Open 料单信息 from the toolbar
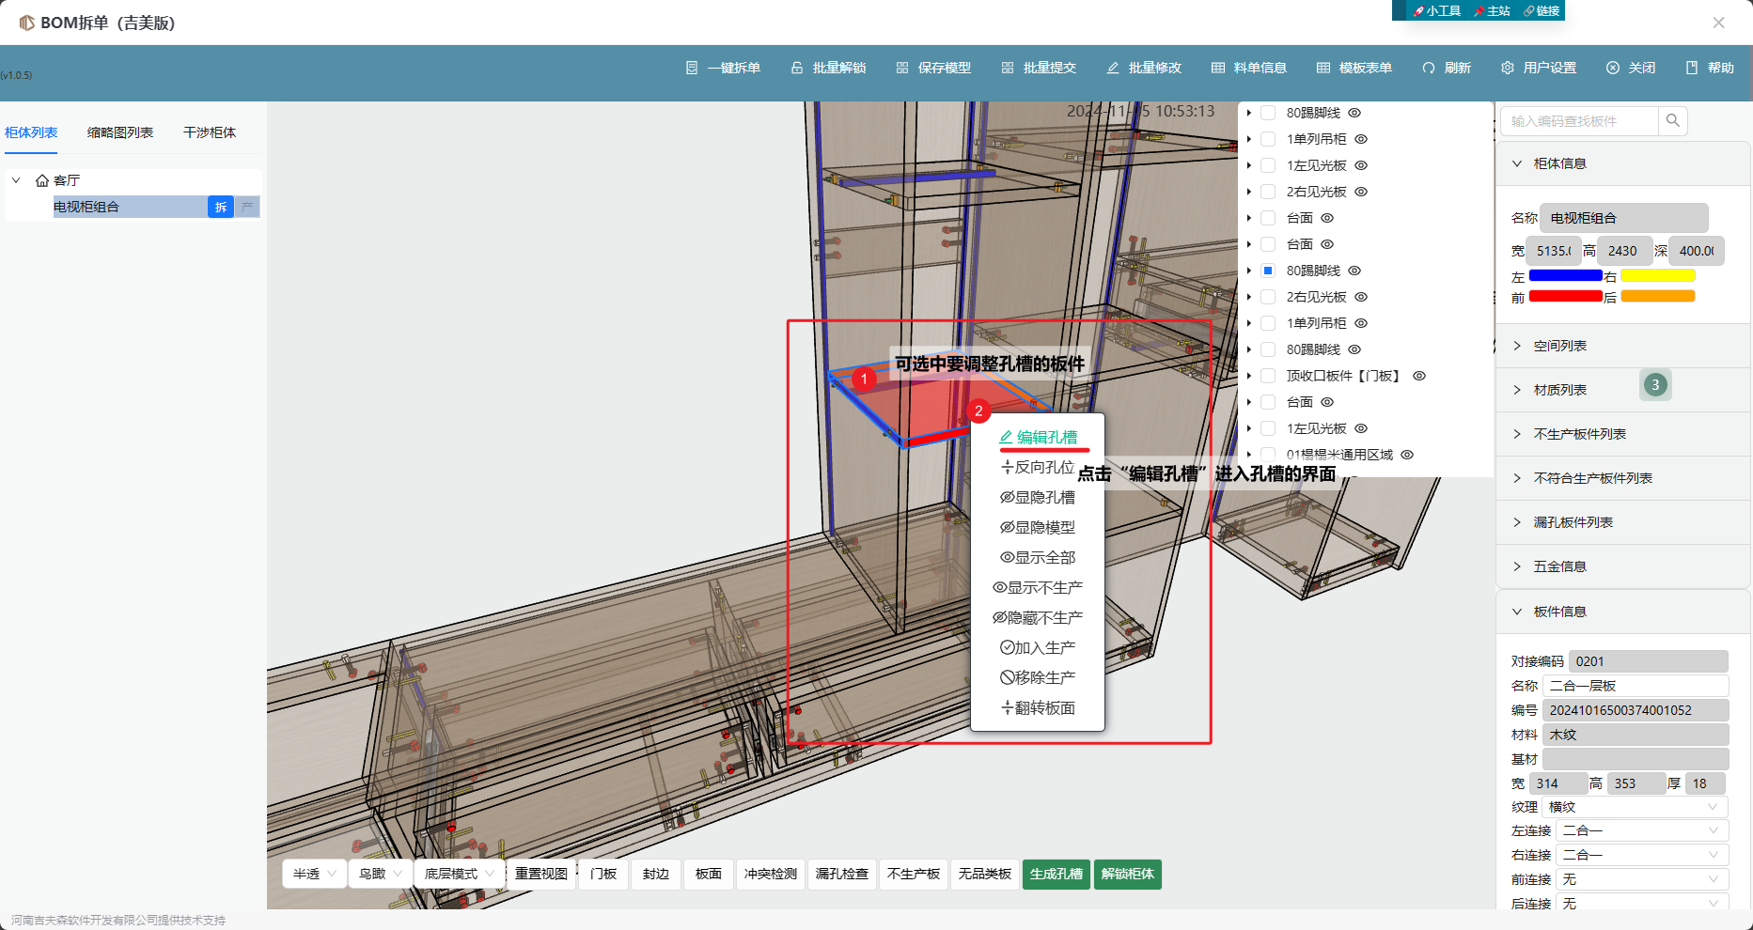The height and width of the screenshot is (930, 1753). tap(1249, 68)
